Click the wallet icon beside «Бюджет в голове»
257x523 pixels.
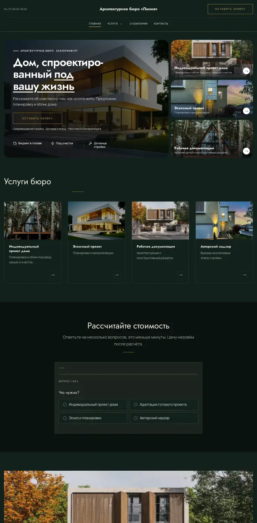[15, 143]
